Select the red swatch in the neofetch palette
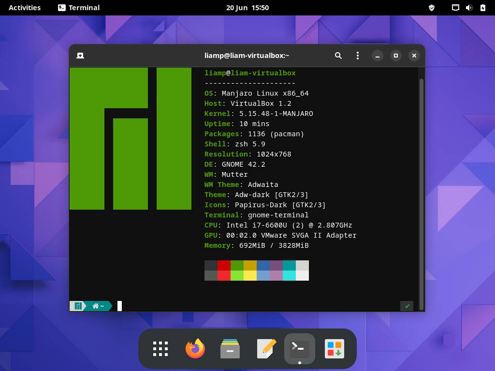The width and height of the screenshot is (495, 371). pyautogui.click(x=223, y=265)
